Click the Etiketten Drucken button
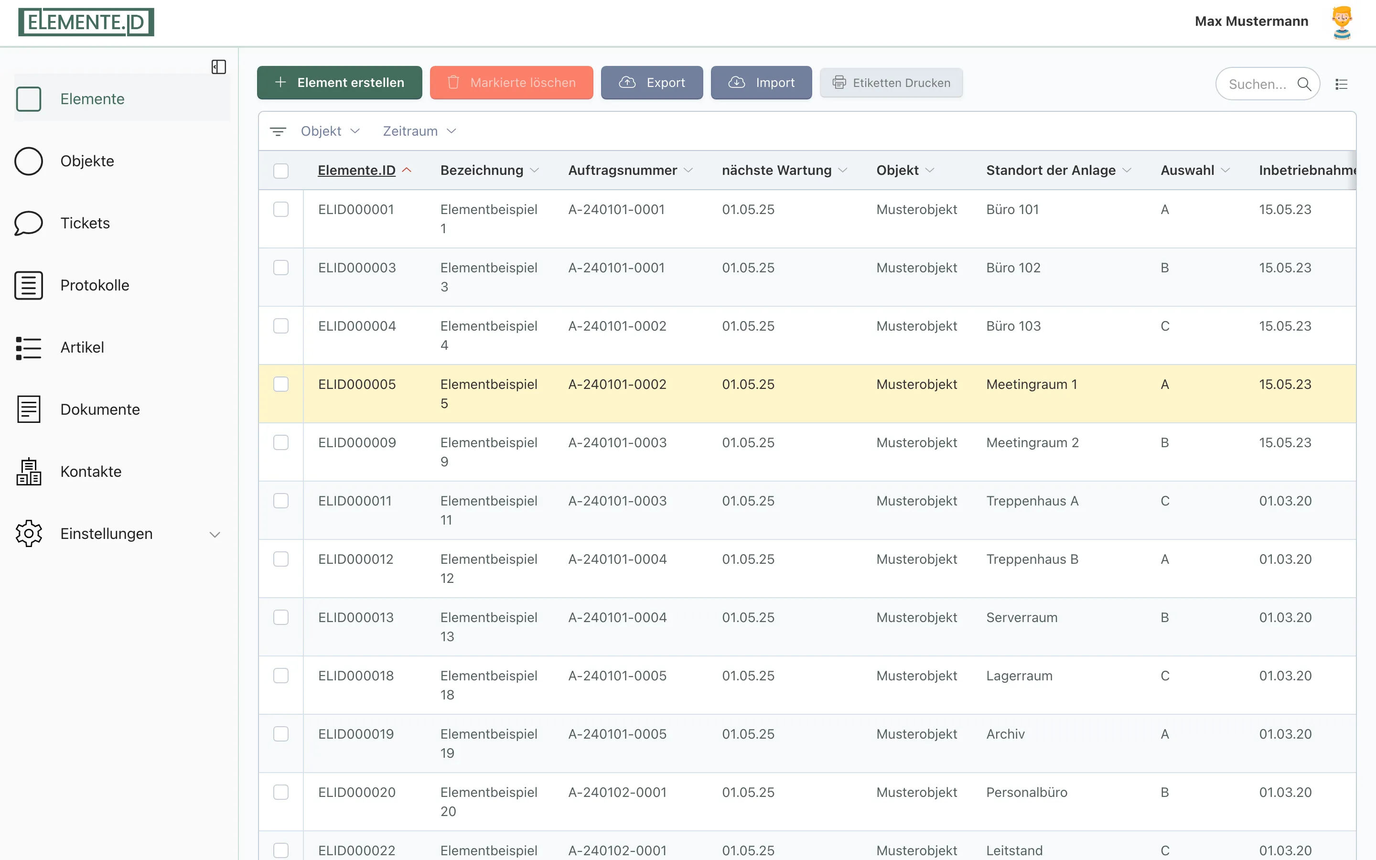 point(891,83)
